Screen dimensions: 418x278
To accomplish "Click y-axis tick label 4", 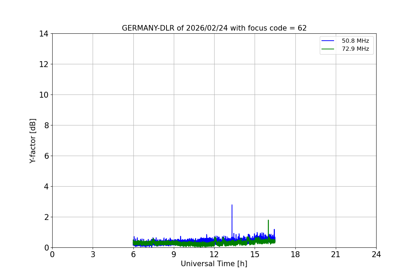I will point(46,187).
